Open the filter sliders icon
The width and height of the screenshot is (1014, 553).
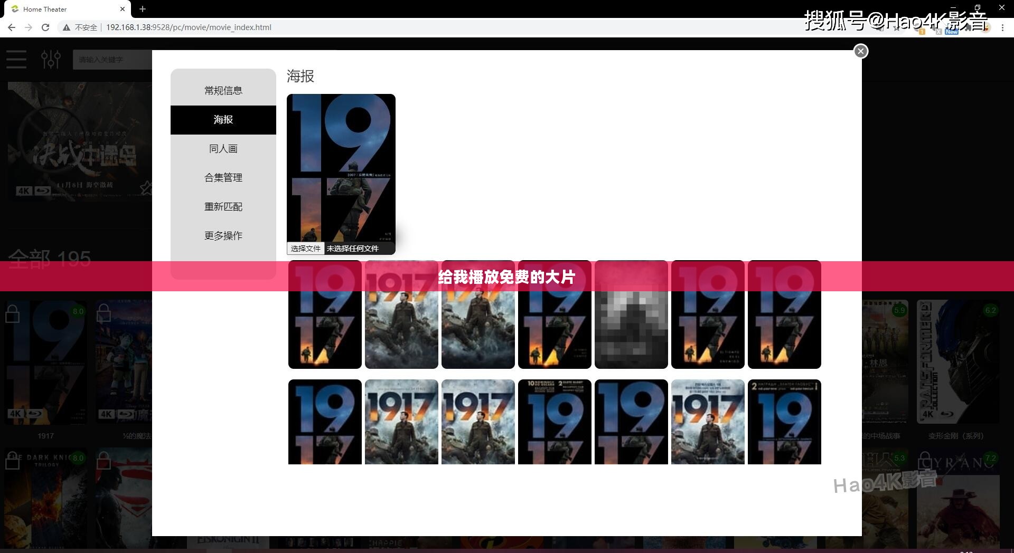click(x=51, y=59)
